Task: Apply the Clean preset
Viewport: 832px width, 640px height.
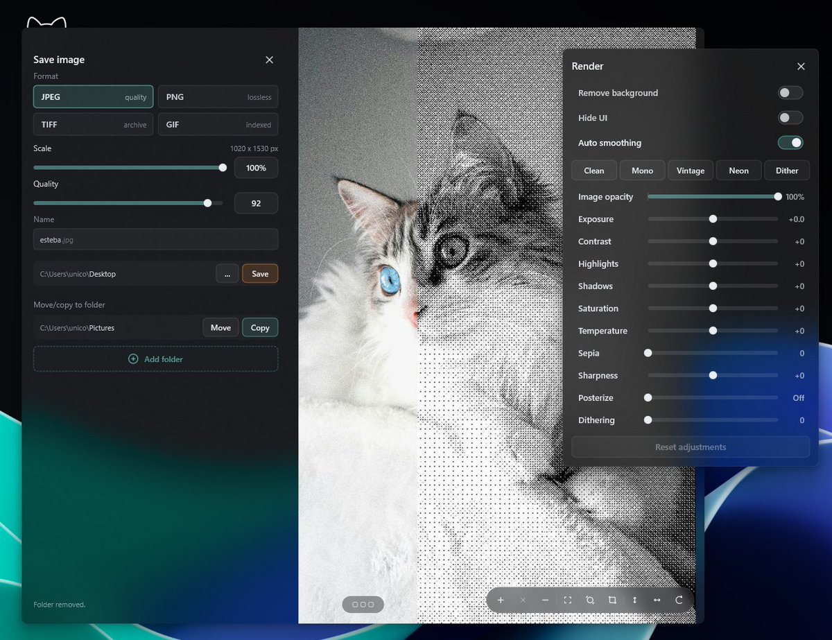Action: [594, 171]
